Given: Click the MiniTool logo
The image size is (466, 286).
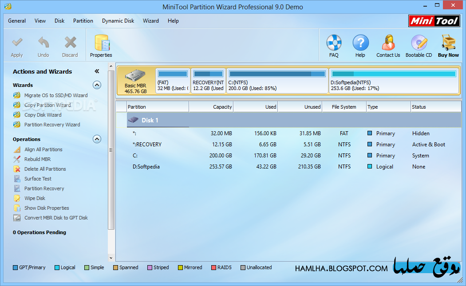Looking at the screenshot, I should click(434, 21).
